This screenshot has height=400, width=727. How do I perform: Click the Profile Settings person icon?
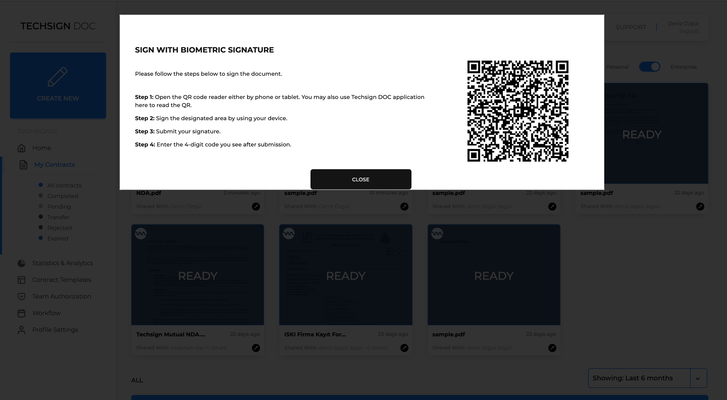coord(21,330)
